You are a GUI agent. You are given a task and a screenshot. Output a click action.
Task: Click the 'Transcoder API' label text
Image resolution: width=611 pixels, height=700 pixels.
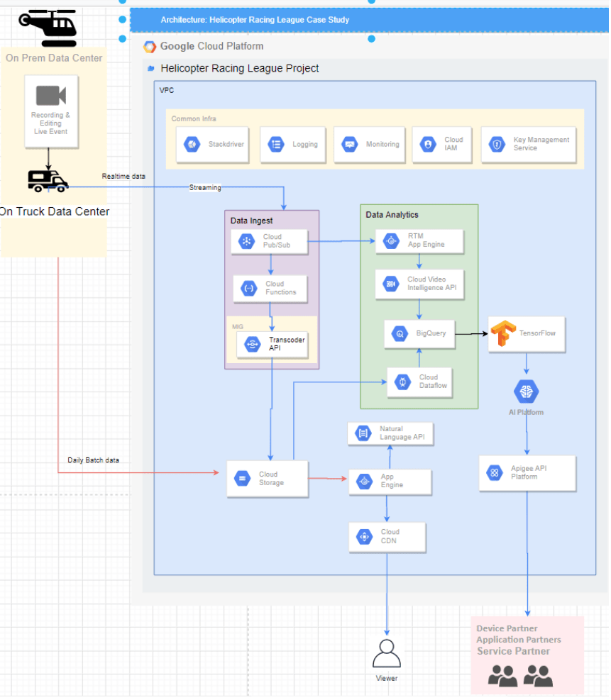tap(287, 344)
